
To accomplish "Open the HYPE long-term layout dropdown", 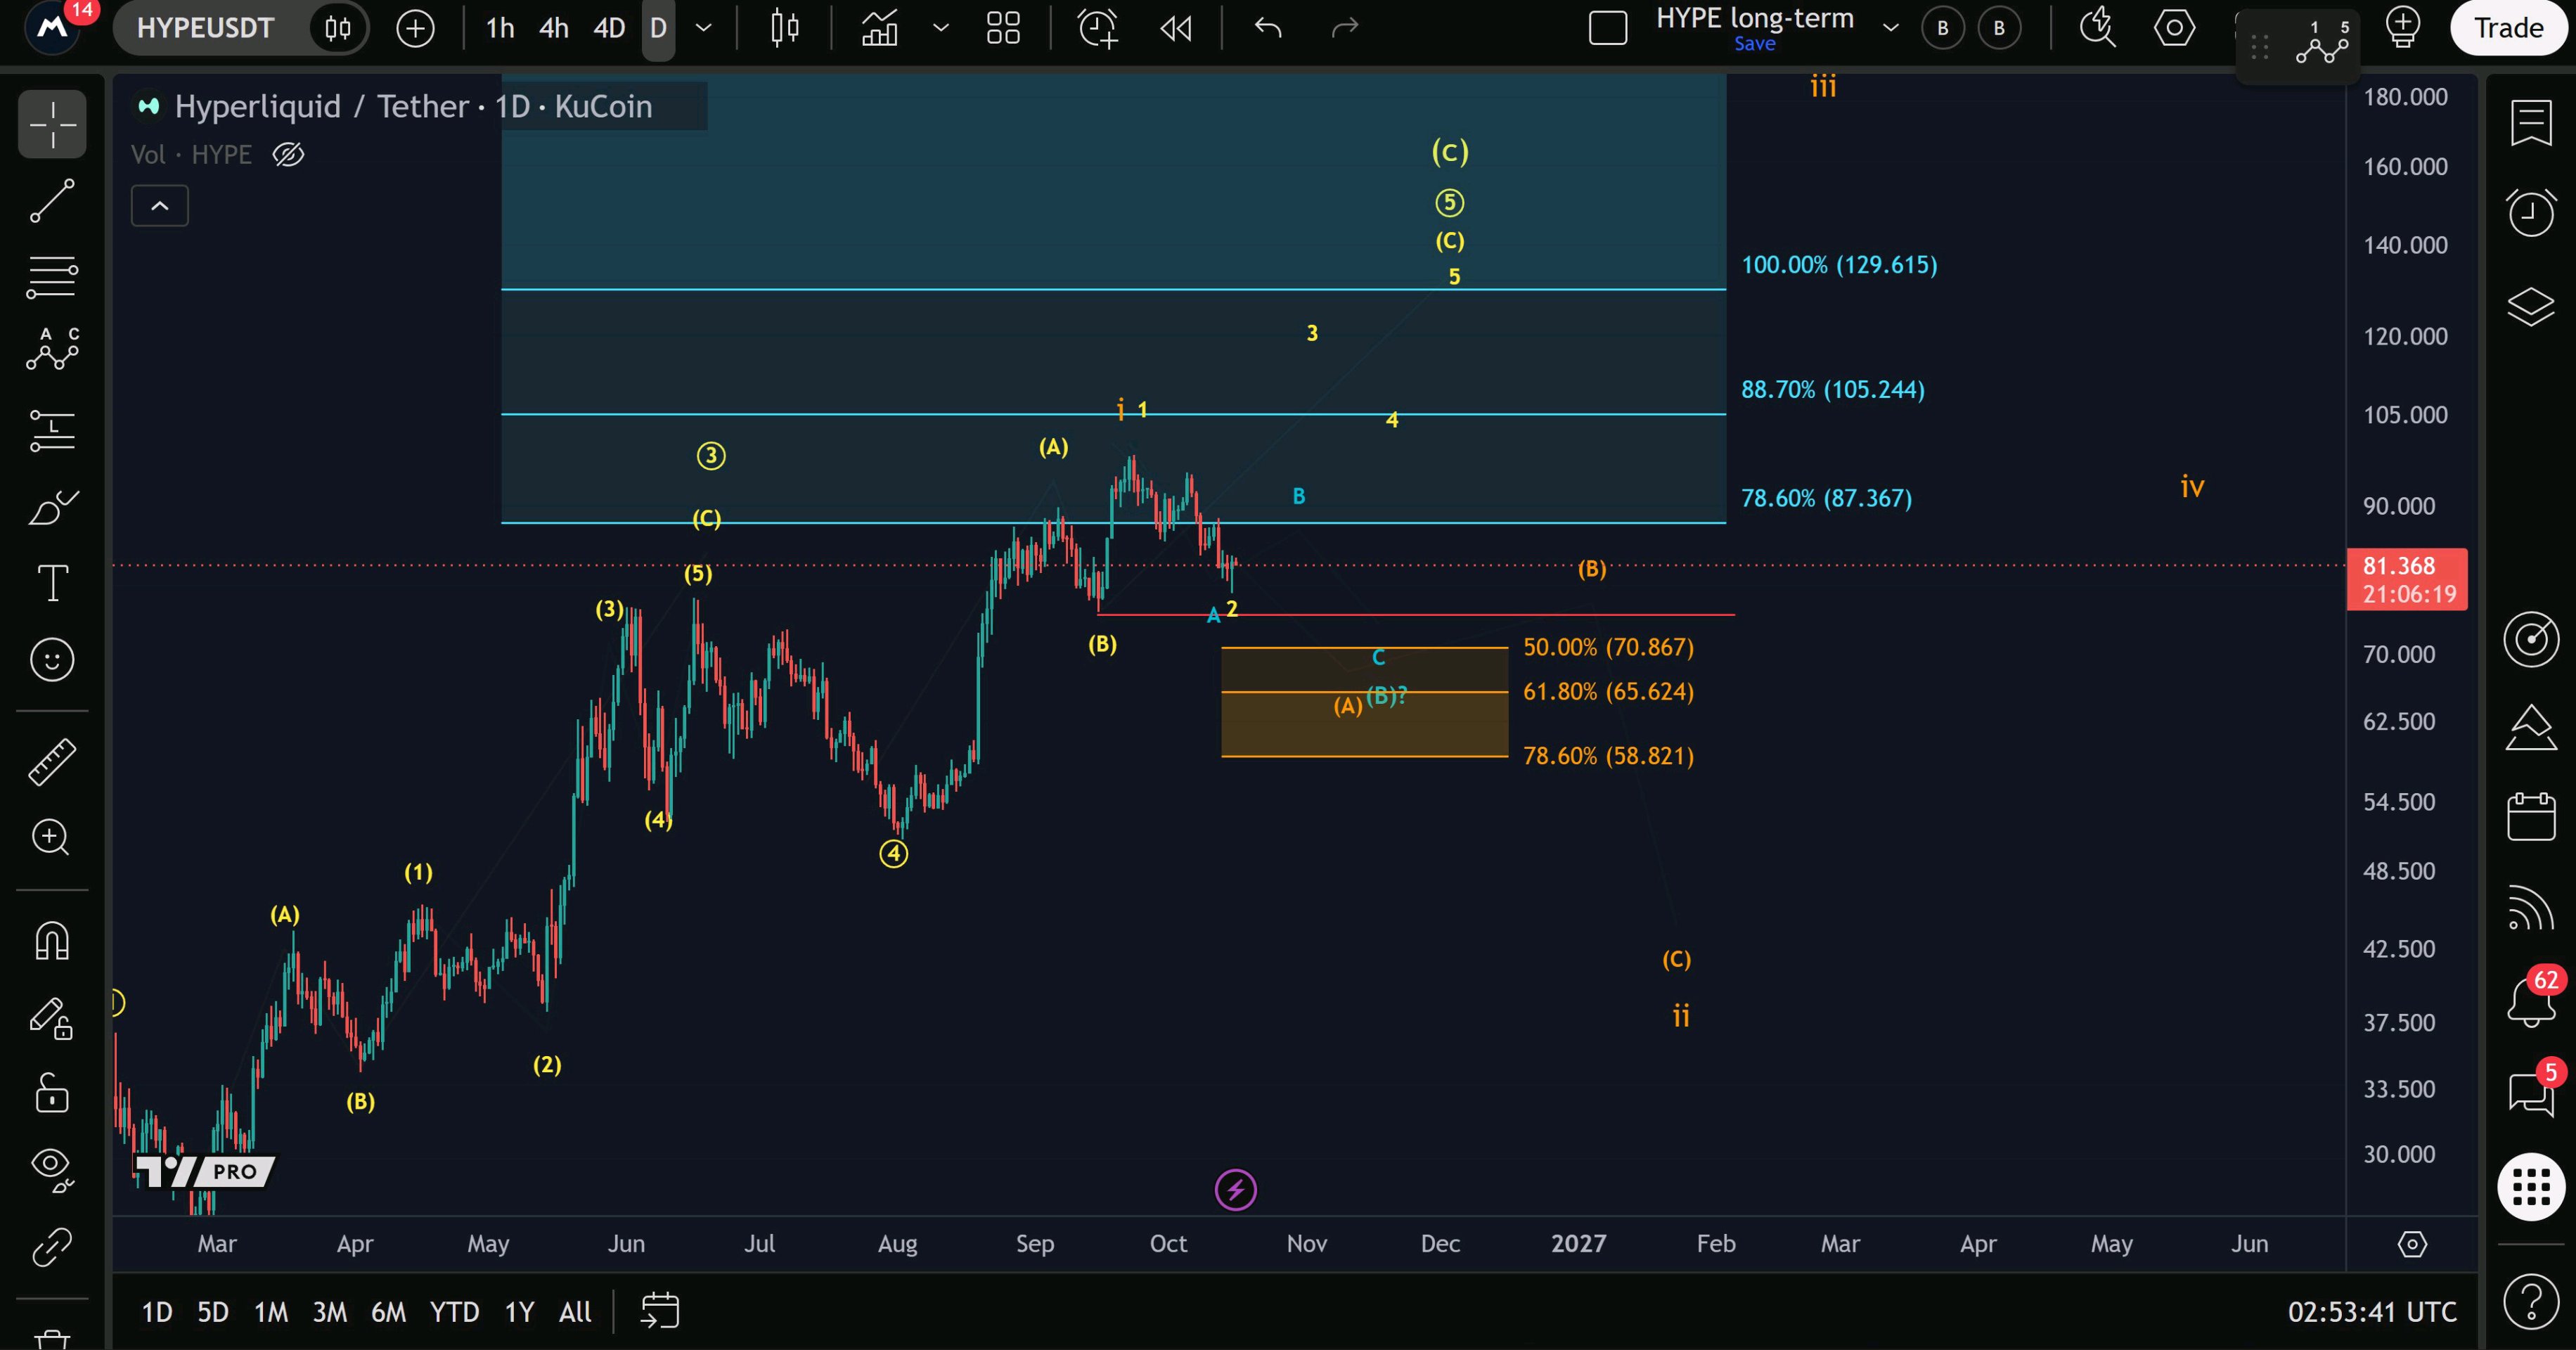I will coord(1891,28).
